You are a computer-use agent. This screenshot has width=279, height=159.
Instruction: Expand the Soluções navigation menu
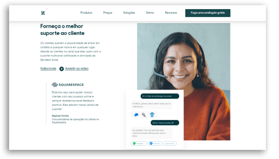click(129, 13)
